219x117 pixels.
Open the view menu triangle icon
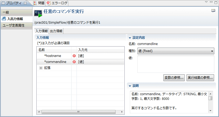pyautogui.click(x=206, y=2)
